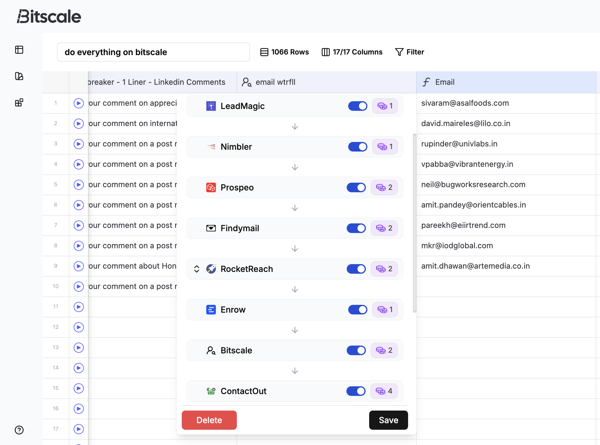Screen dimensions: 600x445
Task: Click person-search icon in email wtrfll header
Action: (247, 82)
